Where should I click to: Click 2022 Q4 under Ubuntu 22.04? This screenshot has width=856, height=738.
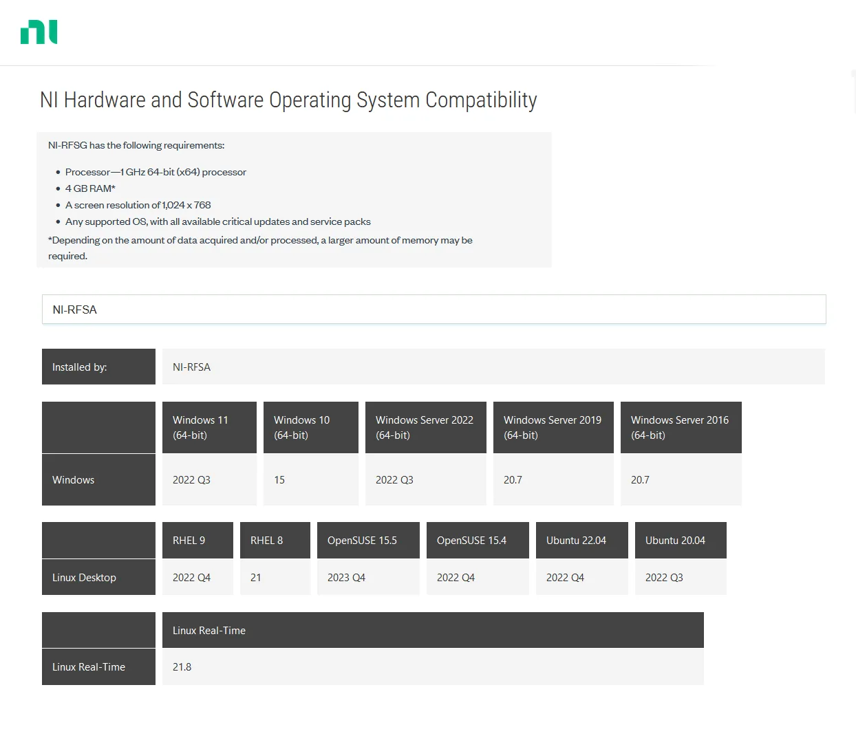582,577
